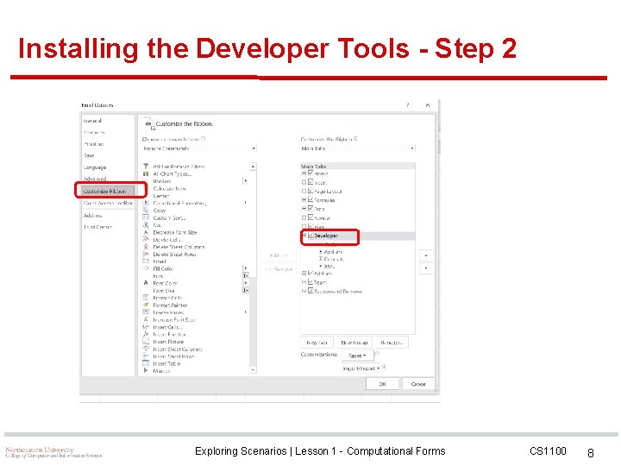Select the Add or Remove Filters funnel icon
Screen dimensions: 621x466
[146, 167]
